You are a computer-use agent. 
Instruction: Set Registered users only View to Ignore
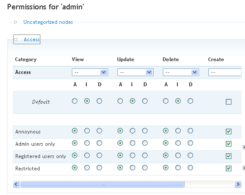(x=87, y=155)
